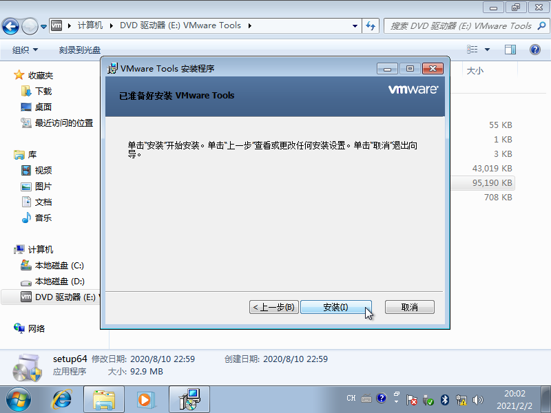Image resolution: width=551 pixels, height=413 pixels.
Task: Minimize the VMware Tools installer dialog
Action: (x=387, y=68)
